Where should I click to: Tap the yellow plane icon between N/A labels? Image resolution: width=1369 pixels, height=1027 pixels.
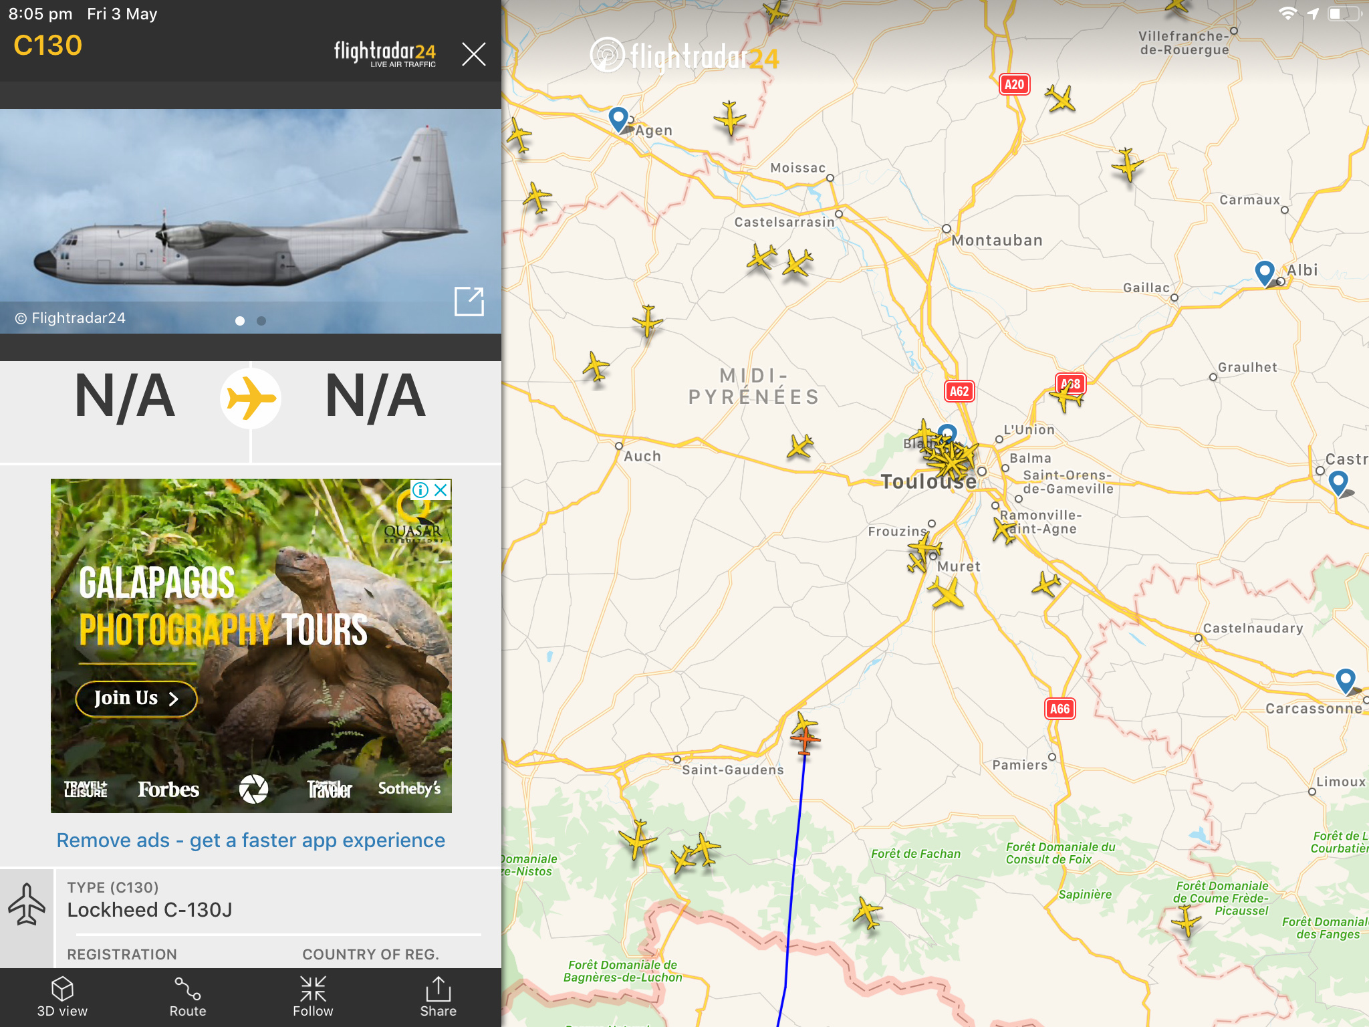pyautogui.click(x=251, y=398)
